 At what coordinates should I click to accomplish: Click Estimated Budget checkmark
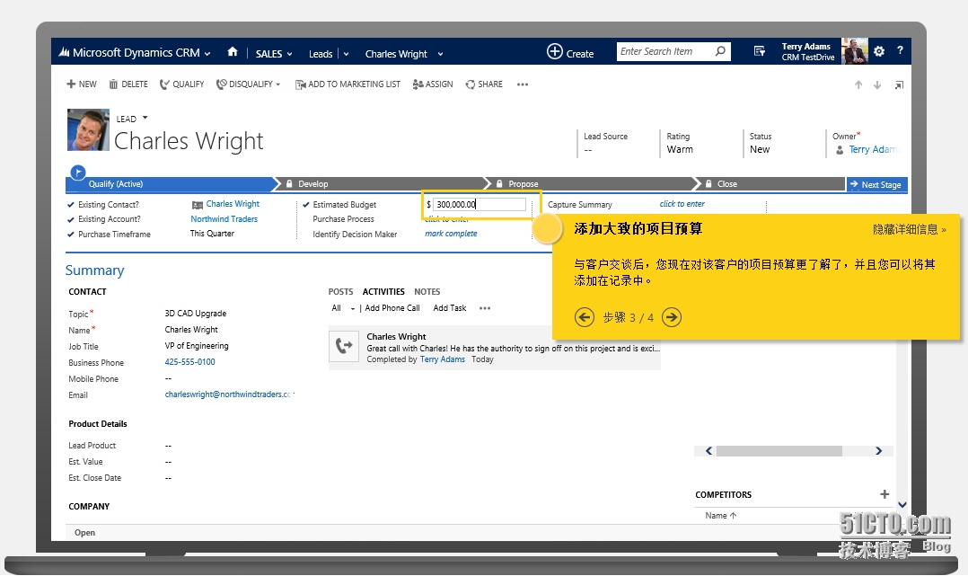305,204
